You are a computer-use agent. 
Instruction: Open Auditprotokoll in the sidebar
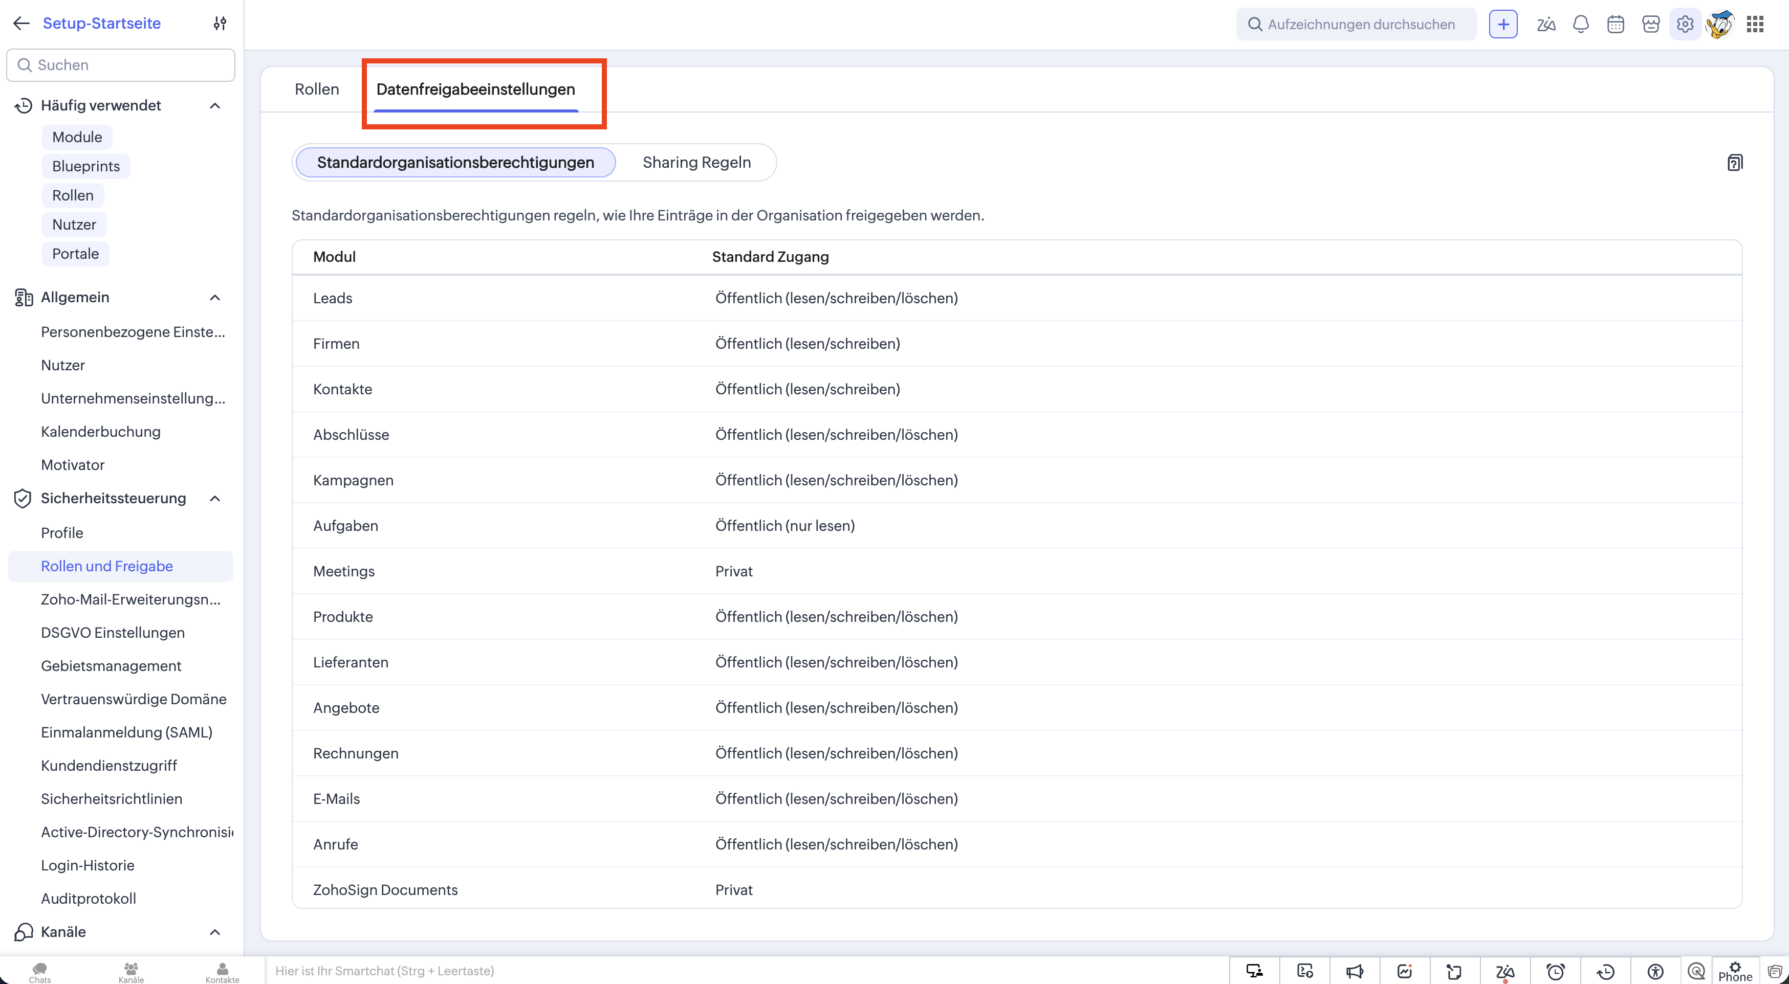click(88, 899)
